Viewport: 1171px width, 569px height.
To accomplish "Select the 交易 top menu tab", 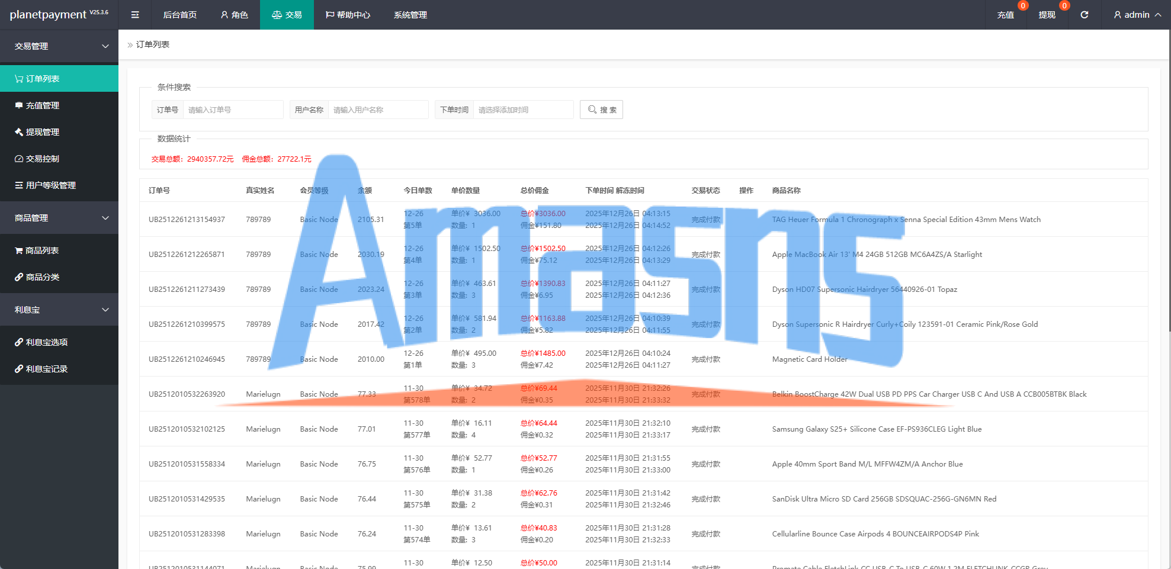I will click(287, 15).
